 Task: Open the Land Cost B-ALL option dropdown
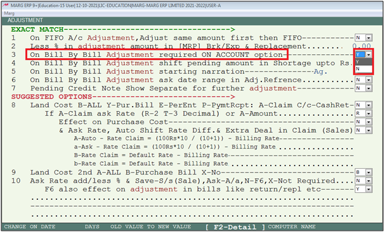(369, 105)
